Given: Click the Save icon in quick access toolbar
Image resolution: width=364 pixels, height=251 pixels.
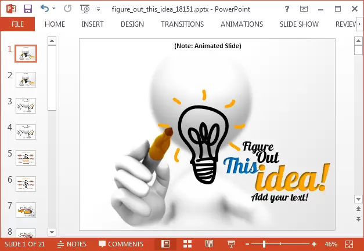Looking at the screenshot, I should point(27,9).
